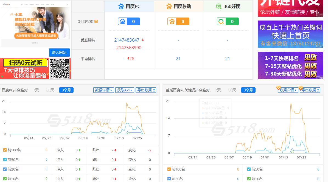Screen dimensions: 328x182
Task: Click the red down arrow in 前50名 跌出
Action: point(116,160)
